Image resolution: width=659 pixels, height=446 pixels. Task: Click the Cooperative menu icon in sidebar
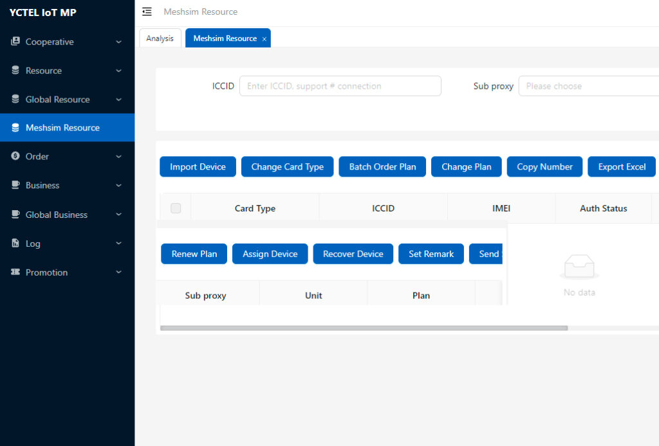click(15, 42)
